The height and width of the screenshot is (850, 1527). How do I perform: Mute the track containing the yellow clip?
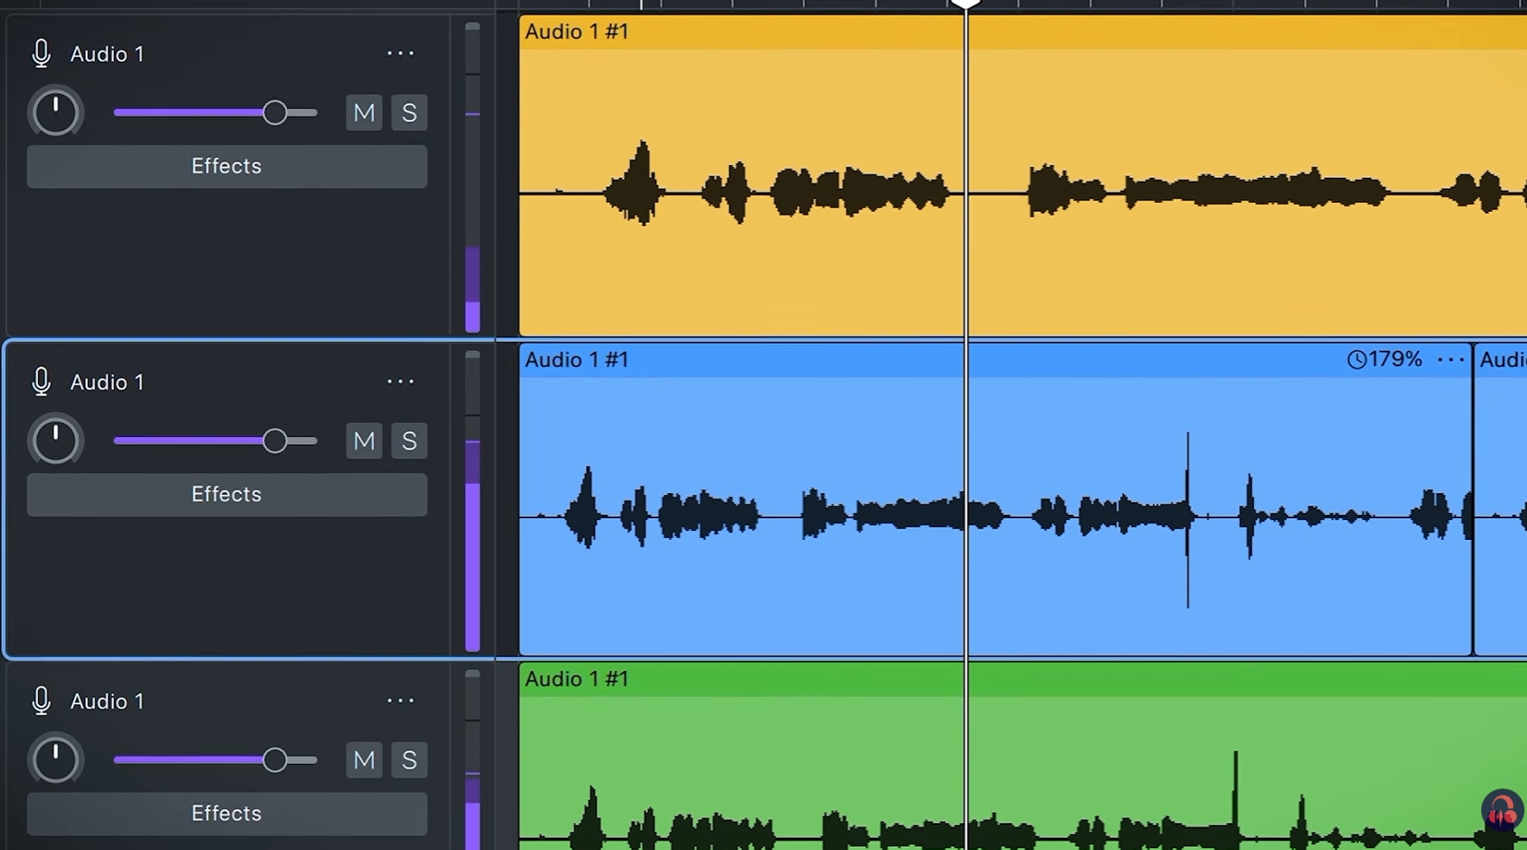click(x=364, y=112)
